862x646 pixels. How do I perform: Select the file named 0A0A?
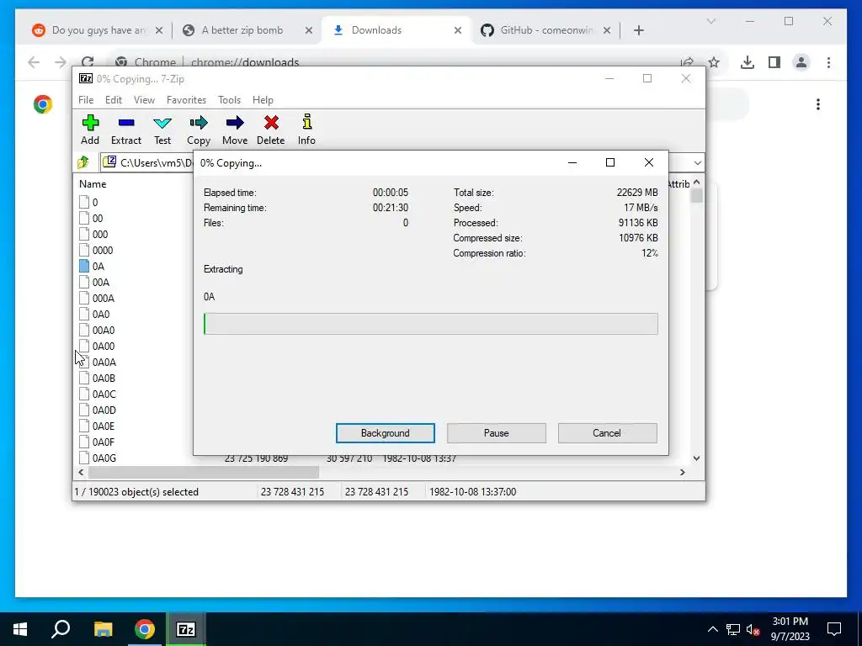click(98, 362)
